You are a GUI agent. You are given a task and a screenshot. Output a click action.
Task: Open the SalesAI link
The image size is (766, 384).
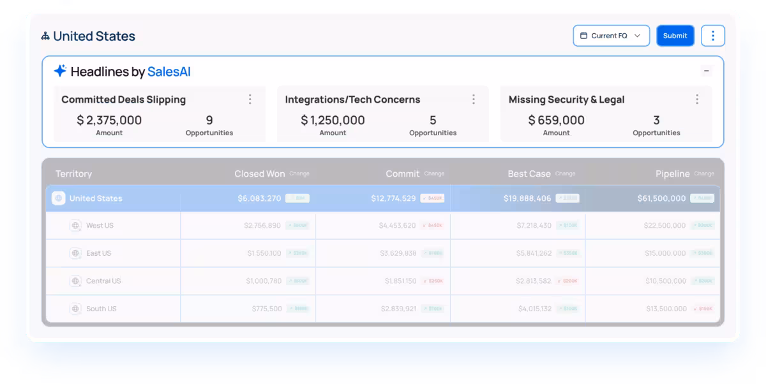click(x=169, y=71)
